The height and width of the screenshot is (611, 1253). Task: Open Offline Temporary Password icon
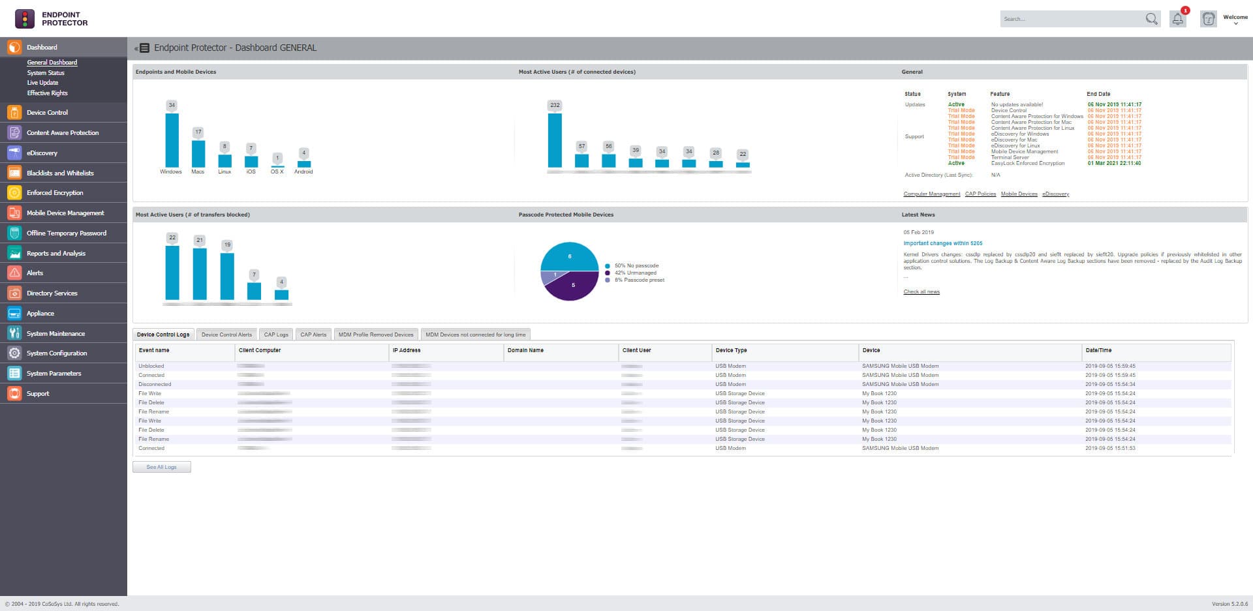pyautogui.click(x=14, y=233)
